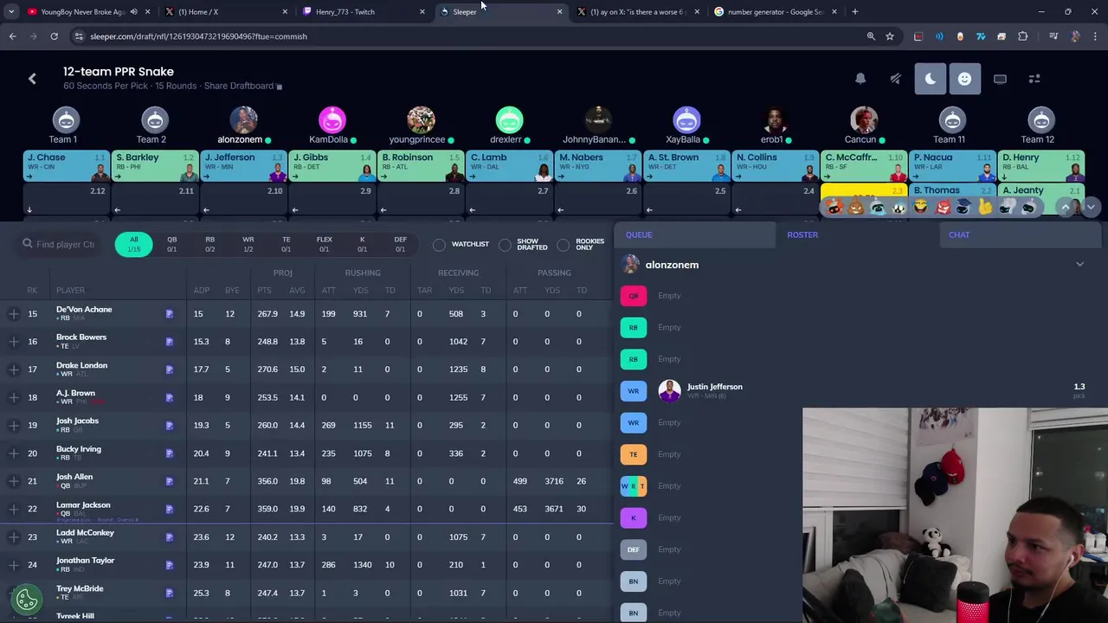Viewport: 1108px width, 623px height.
Task: Send the graduation cap robot emoji reaction
Action: pyautogui.click(x=963, y=208)
